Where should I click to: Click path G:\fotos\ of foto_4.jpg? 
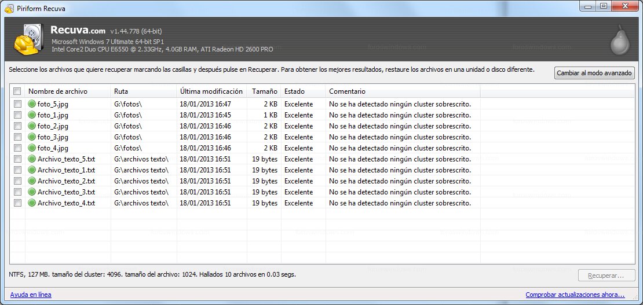(128, 148)
